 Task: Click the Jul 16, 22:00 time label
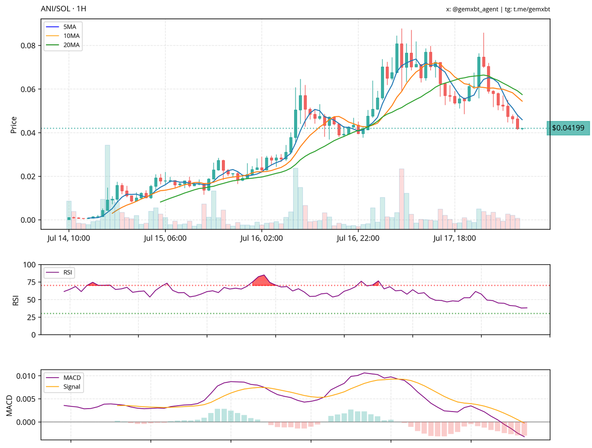[358, 239]
